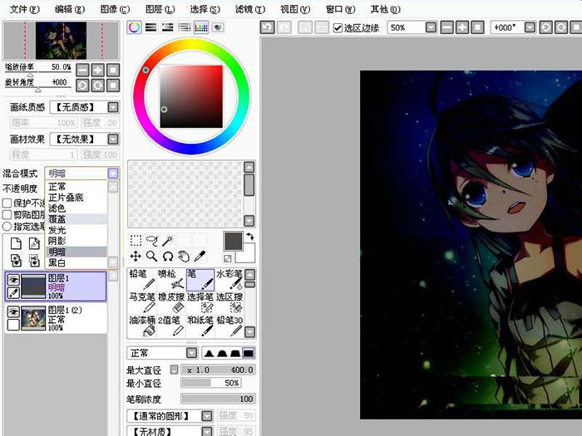Choose 发光 blending mode
This screenshot has width=582, height=436.
click(x=76, y=230)
